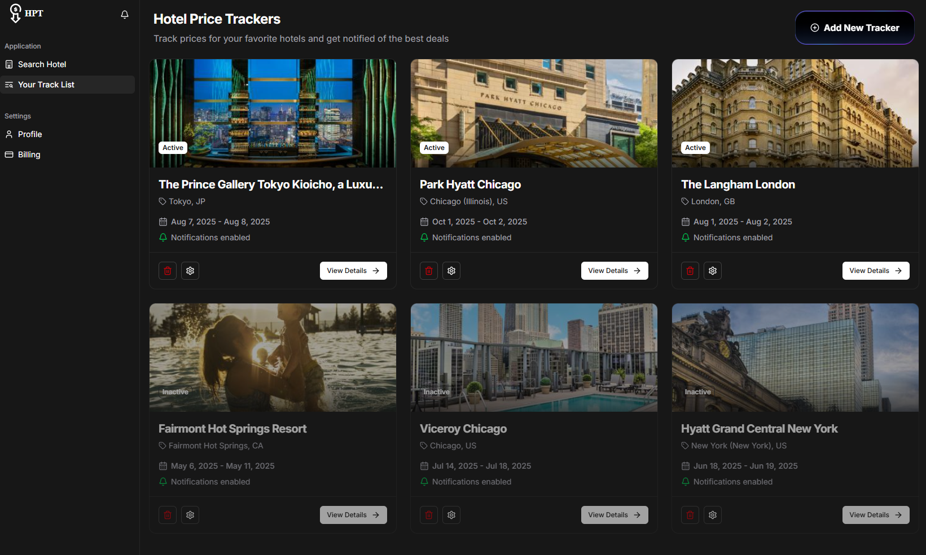
Task: Delete the Fairmont Hot Springs Resort tracker
Action: click(168, 515)
